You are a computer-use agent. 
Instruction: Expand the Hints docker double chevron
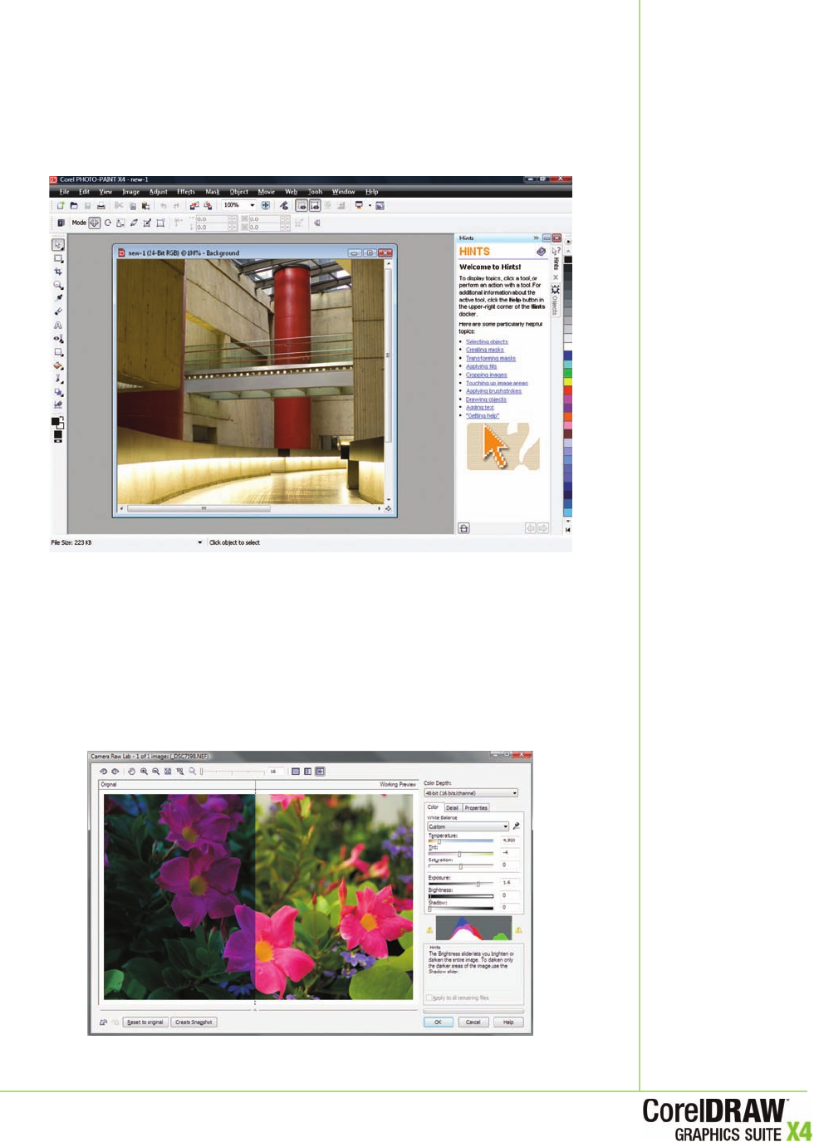[x=536, y=238]
